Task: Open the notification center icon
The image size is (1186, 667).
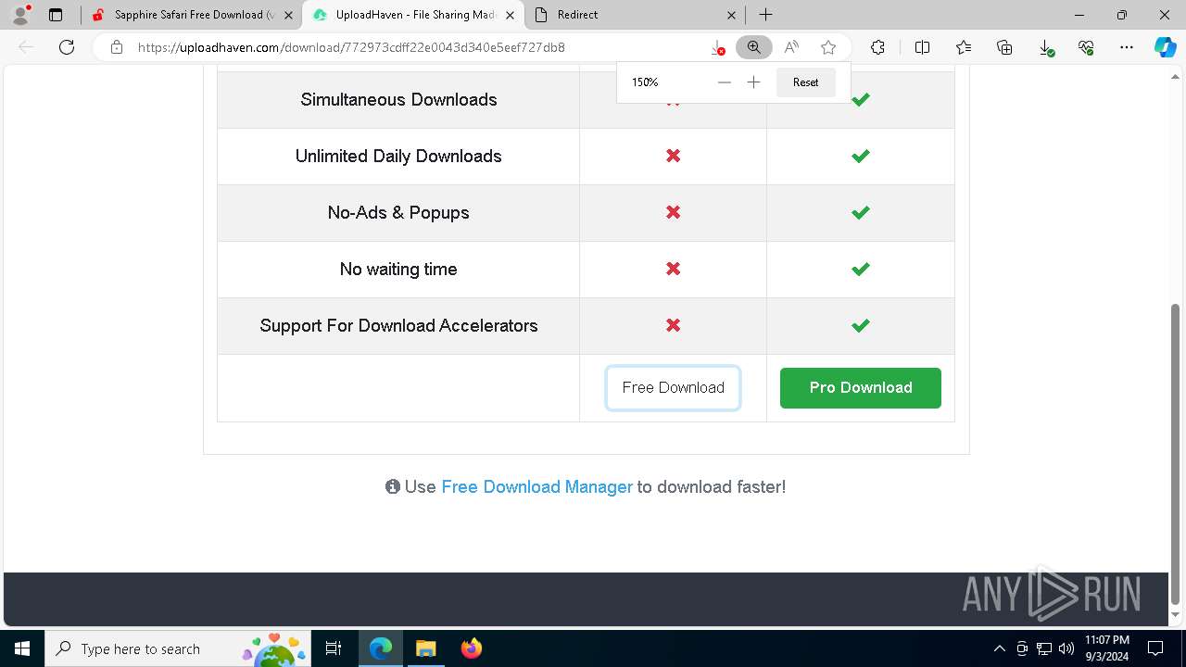Action: [x=1155, y=648]
